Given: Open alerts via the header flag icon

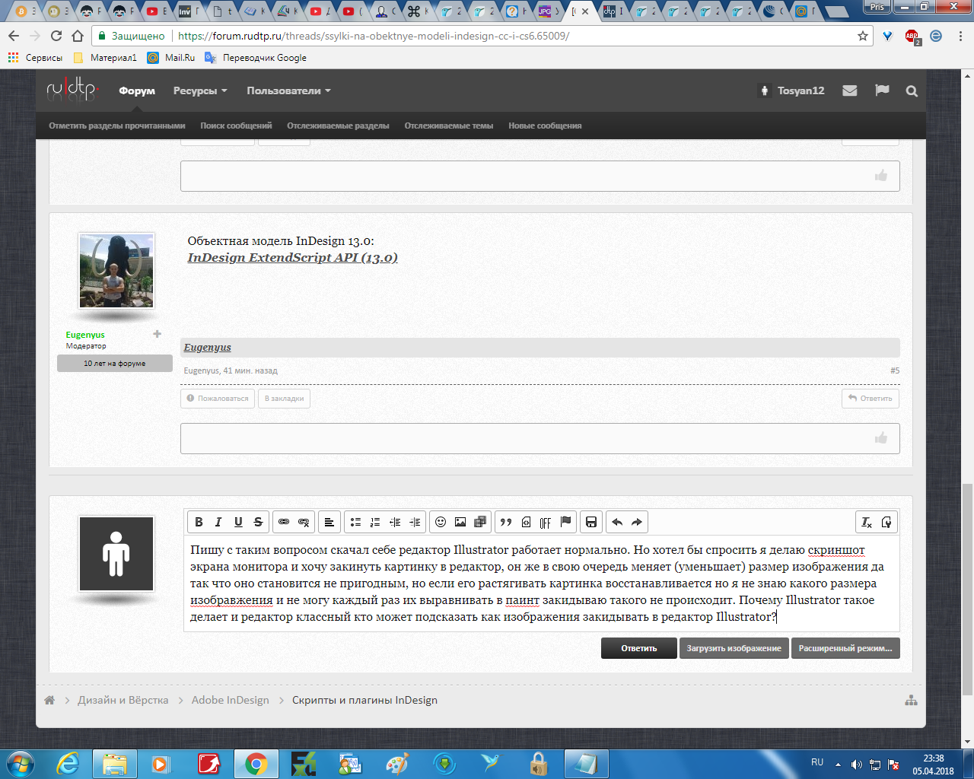Looking at the screenshot, I should point(882,91).
